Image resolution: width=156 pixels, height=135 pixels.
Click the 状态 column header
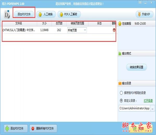tap(99, 23)
